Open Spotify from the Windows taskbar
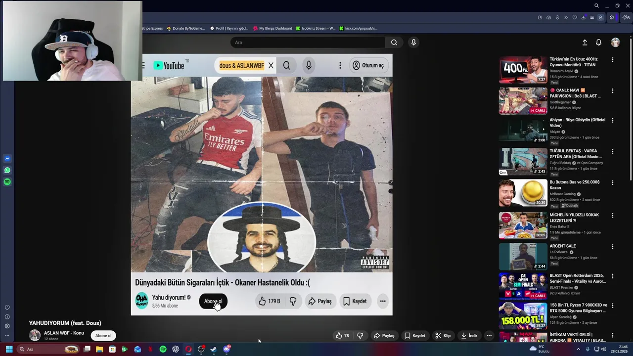 click(x=163, y=349)
